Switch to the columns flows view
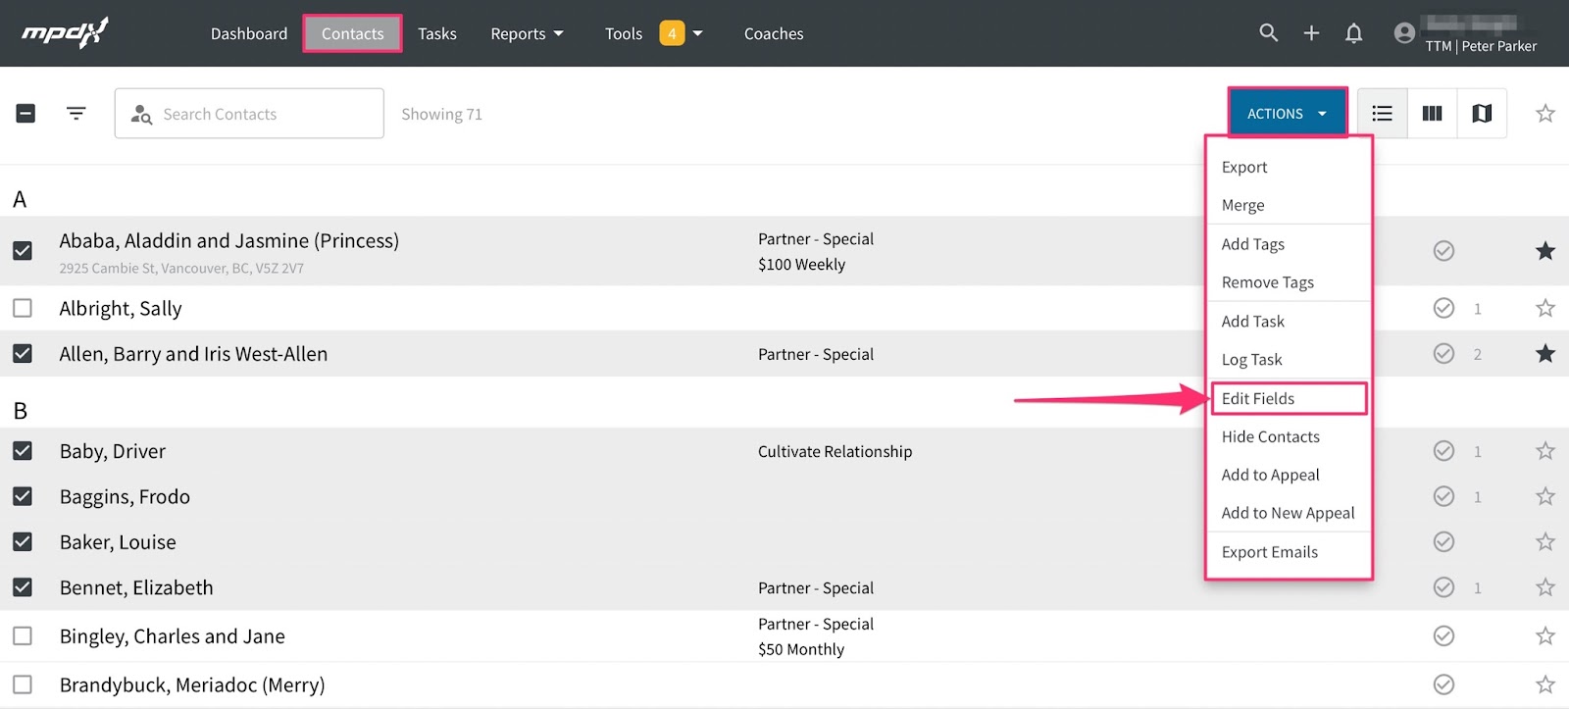 1432,114
